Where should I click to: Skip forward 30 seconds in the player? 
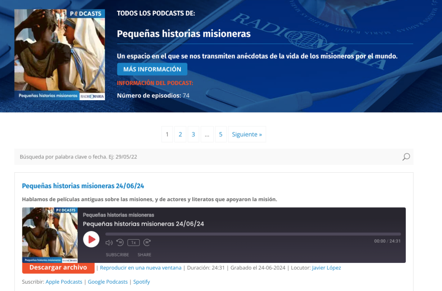pyautogui.click(x=147, y=242)
